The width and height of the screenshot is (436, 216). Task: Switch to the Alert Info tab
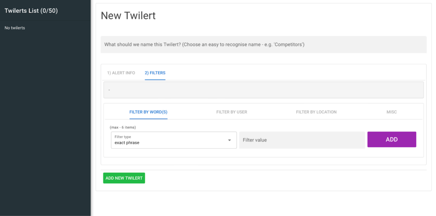[121, 73]
